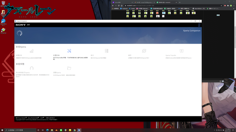
Task: Click the red frog emoticon in Chrome page
Action: pos(157,13)
